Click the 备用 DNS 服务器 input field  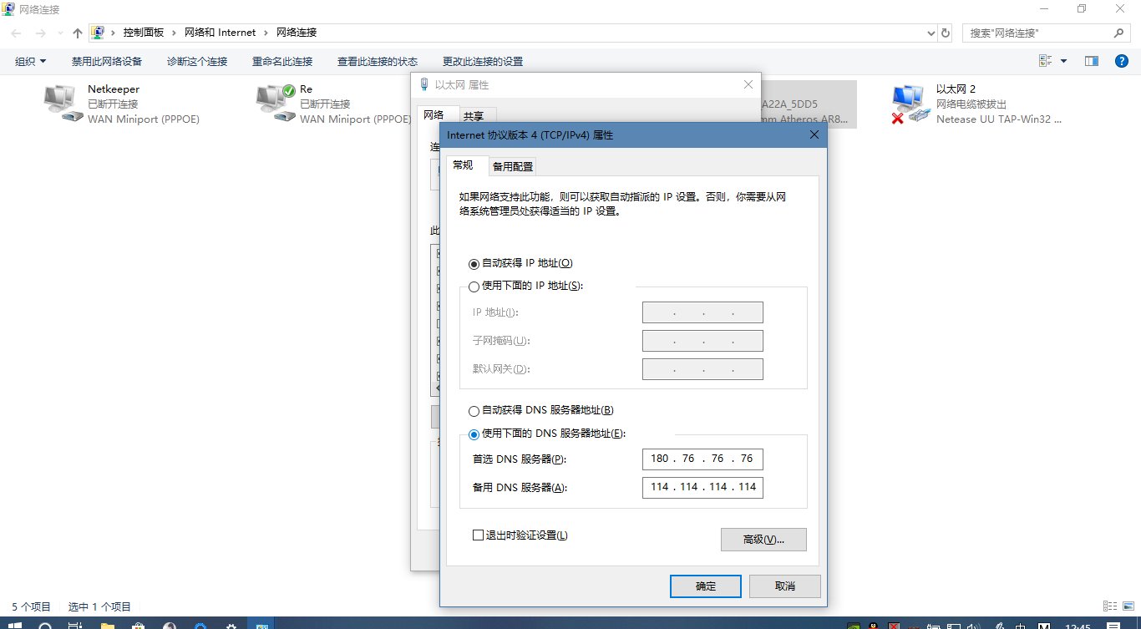coord(702,487)
